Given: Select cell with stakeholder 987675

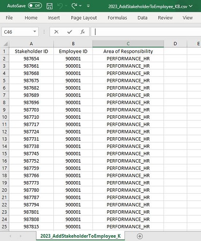Looking at the screenshot, I should click(31, 80).
